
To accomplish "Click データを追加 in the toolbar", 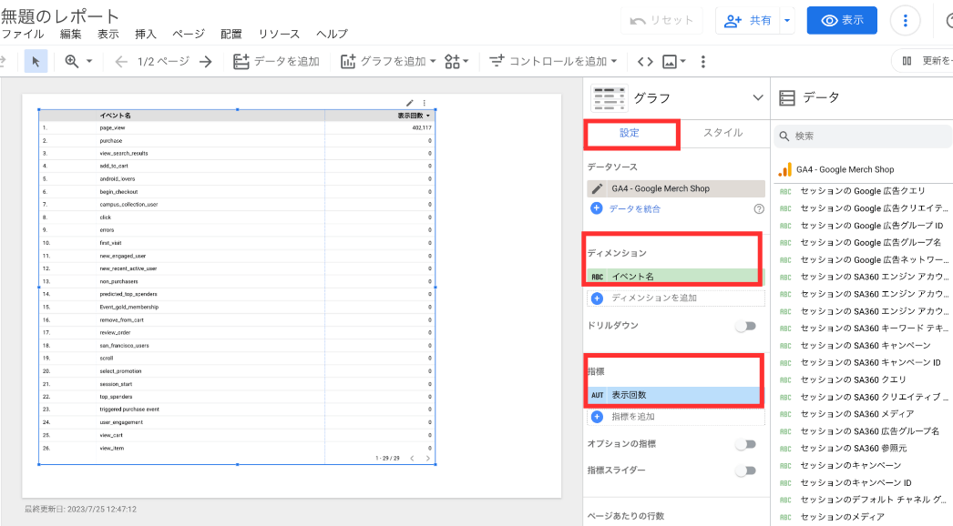I will pos(277,61).
